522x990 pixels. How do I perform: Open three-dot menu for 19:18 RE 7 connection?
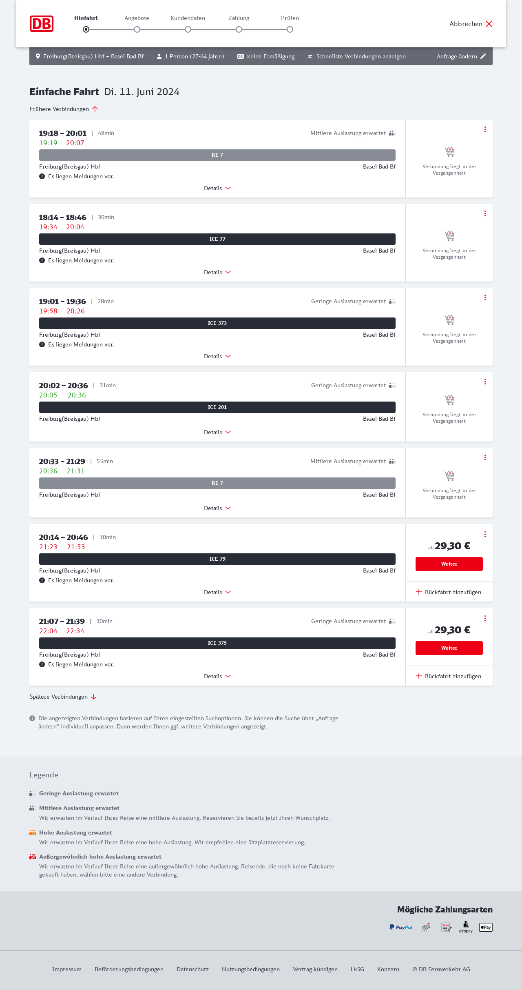coord(485,129)
